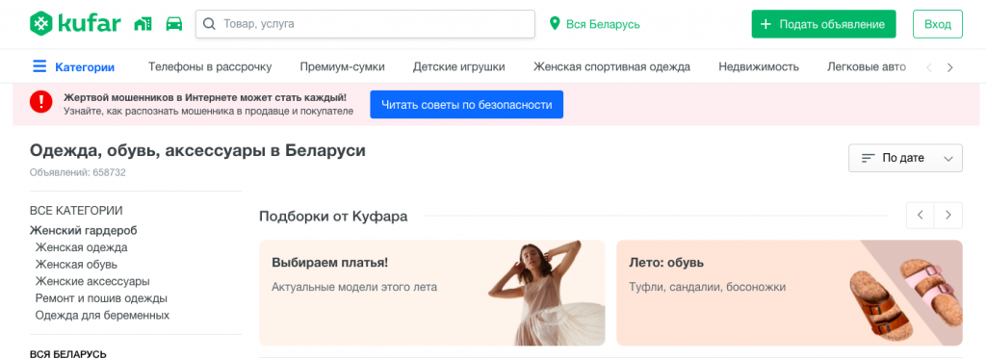Click the ВСЯ БЕЛАРУСЬ sidebar heading
This screenshot has width=986, height=360.
[68, 354]
